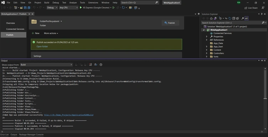
Task: Click the New publish profile button
Action: tap(36, 33)
